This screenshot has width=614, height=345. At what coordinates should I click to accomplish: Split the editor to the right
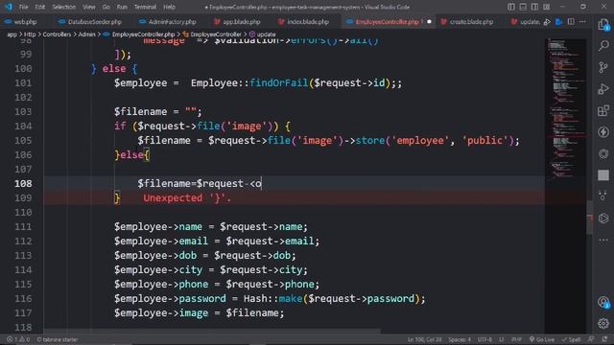pyautogui.click(x=571, y=22)
